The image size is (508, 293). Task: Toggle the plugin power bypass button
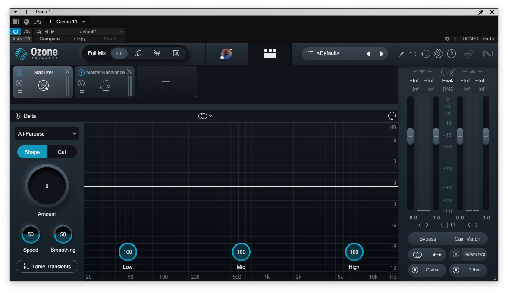coord(16,31)
